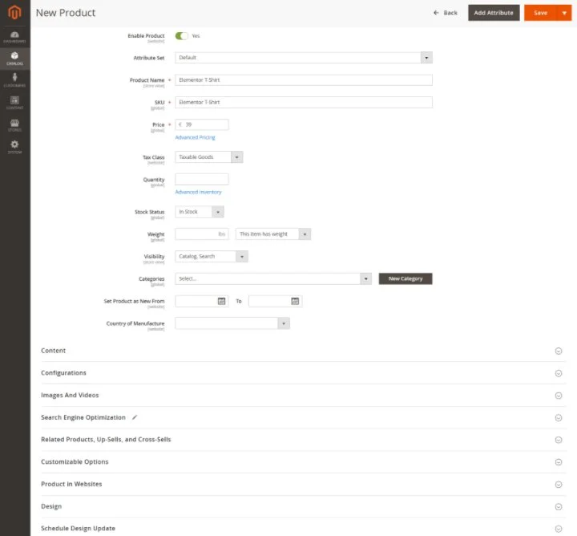Click the New Category button
This screenshot has width=577, height=536.
406,279
